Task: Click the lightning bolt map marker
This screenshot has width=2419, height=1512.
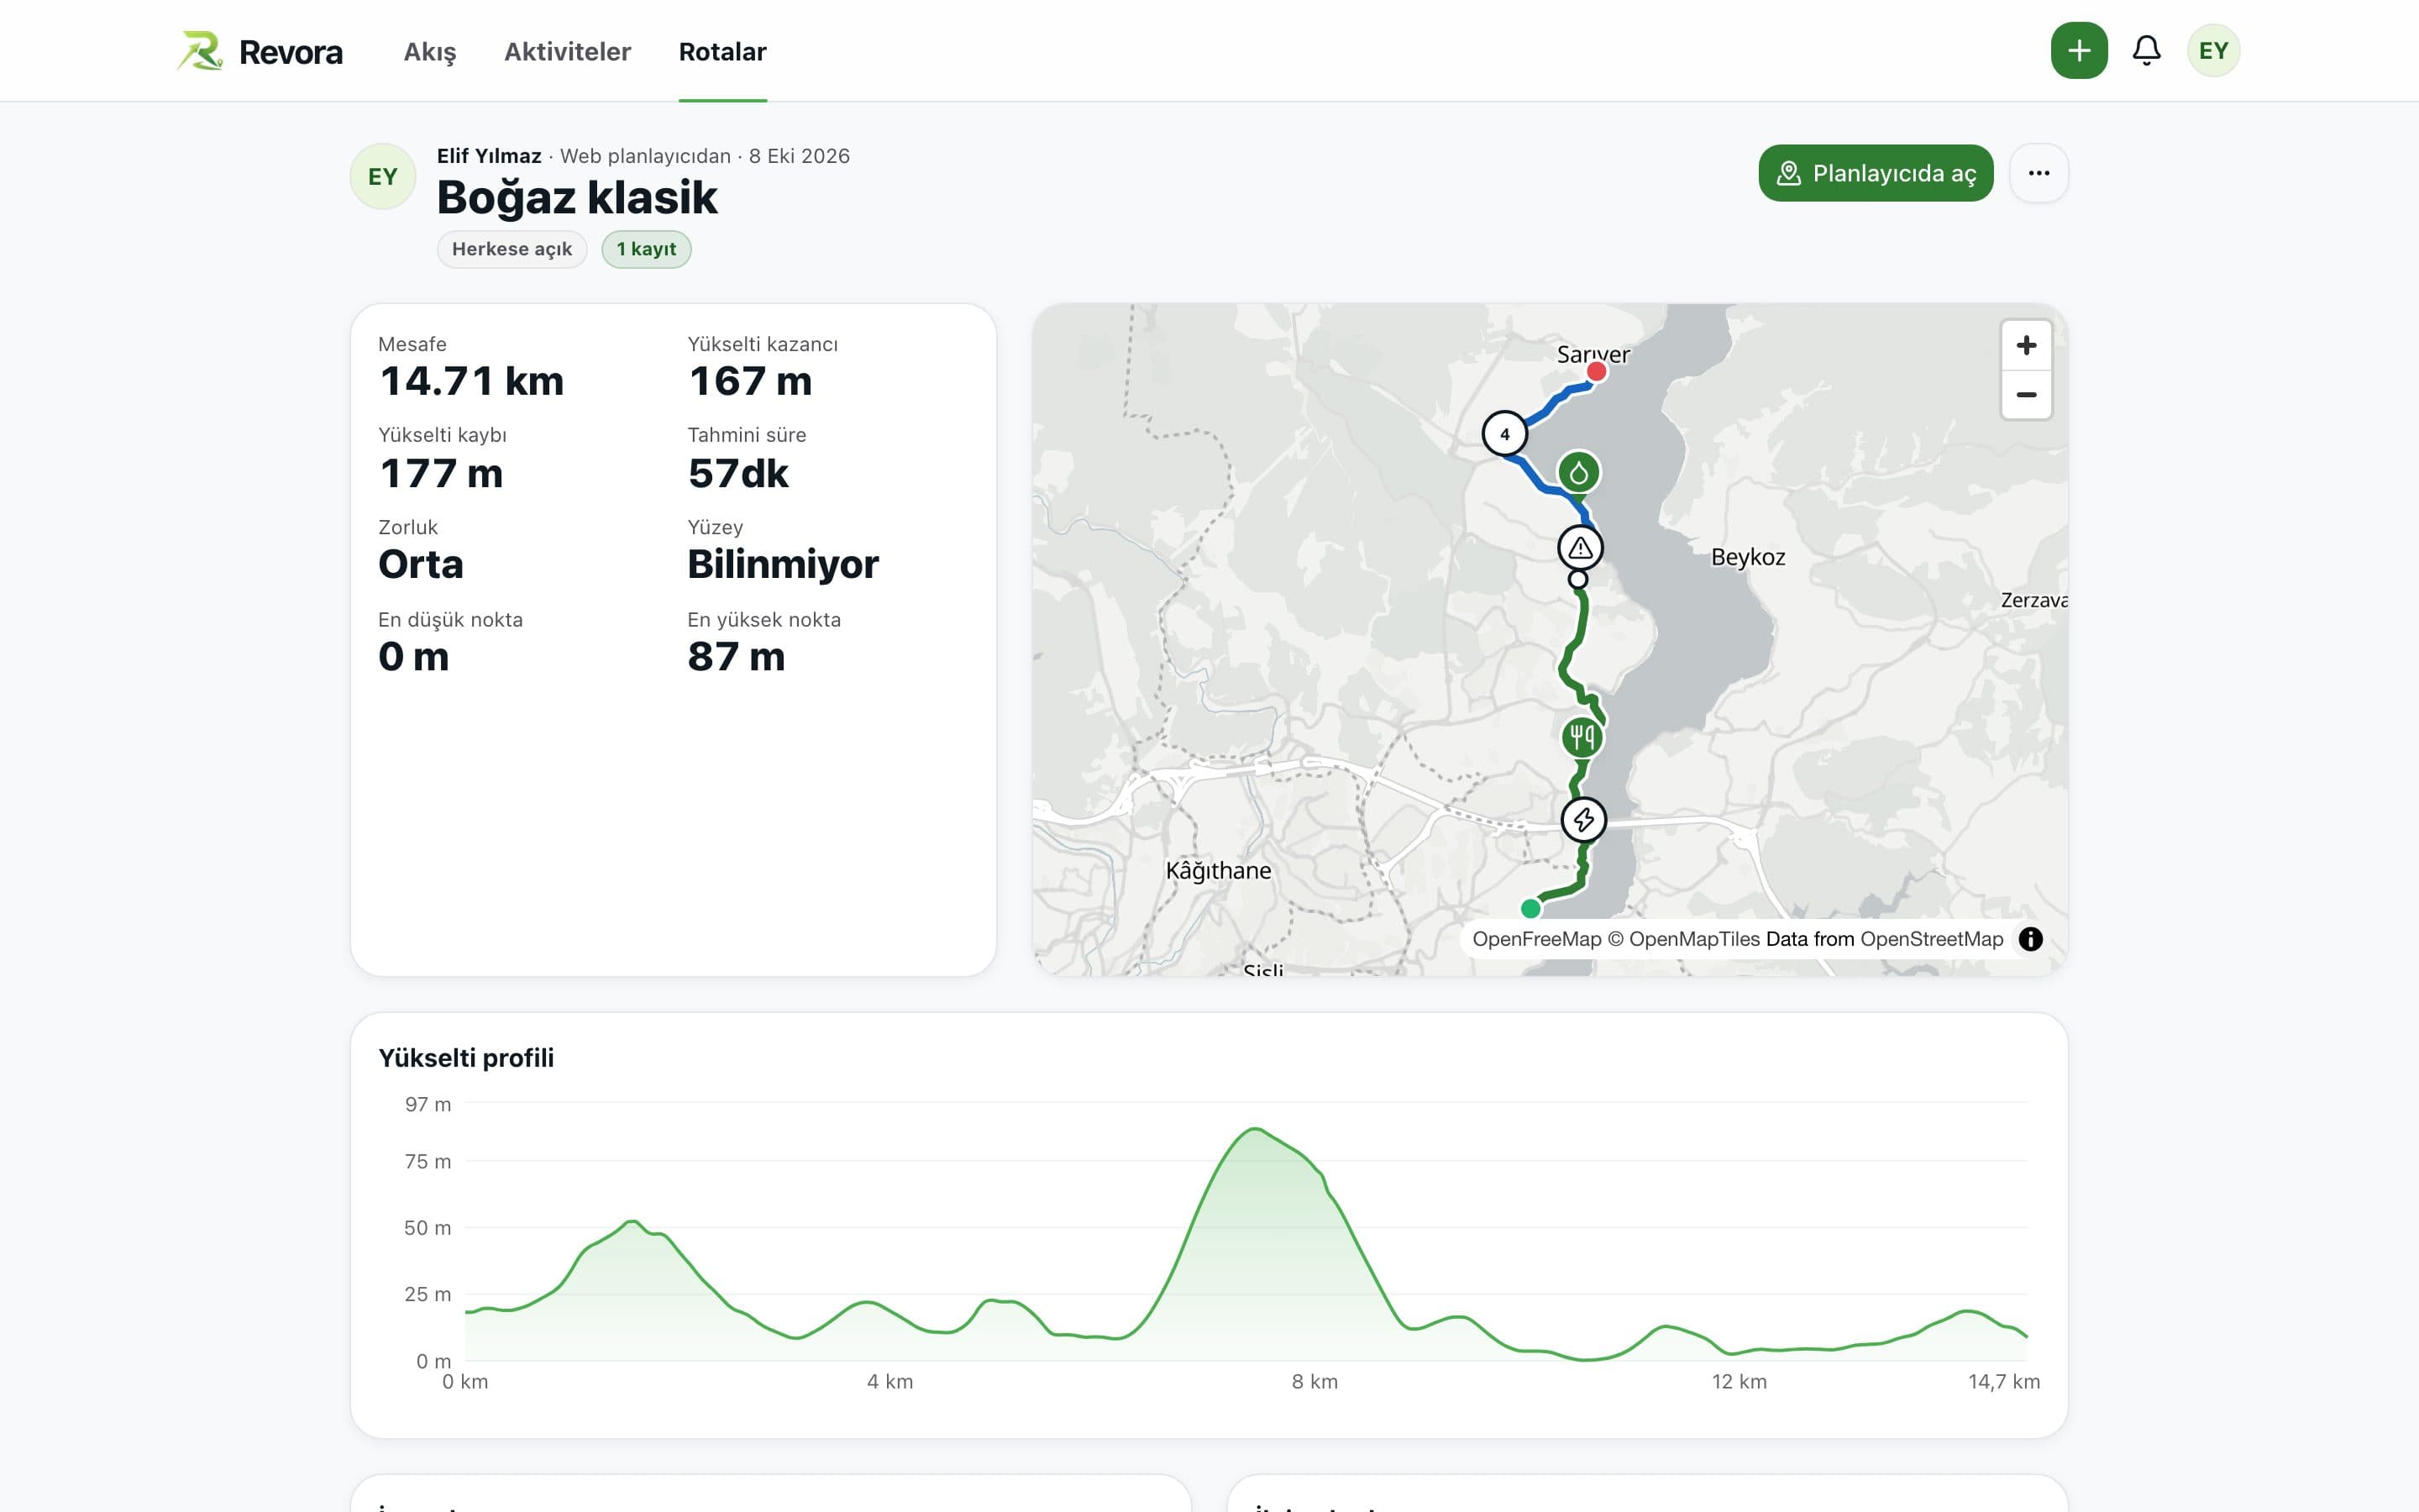Action: (1583, 820)
